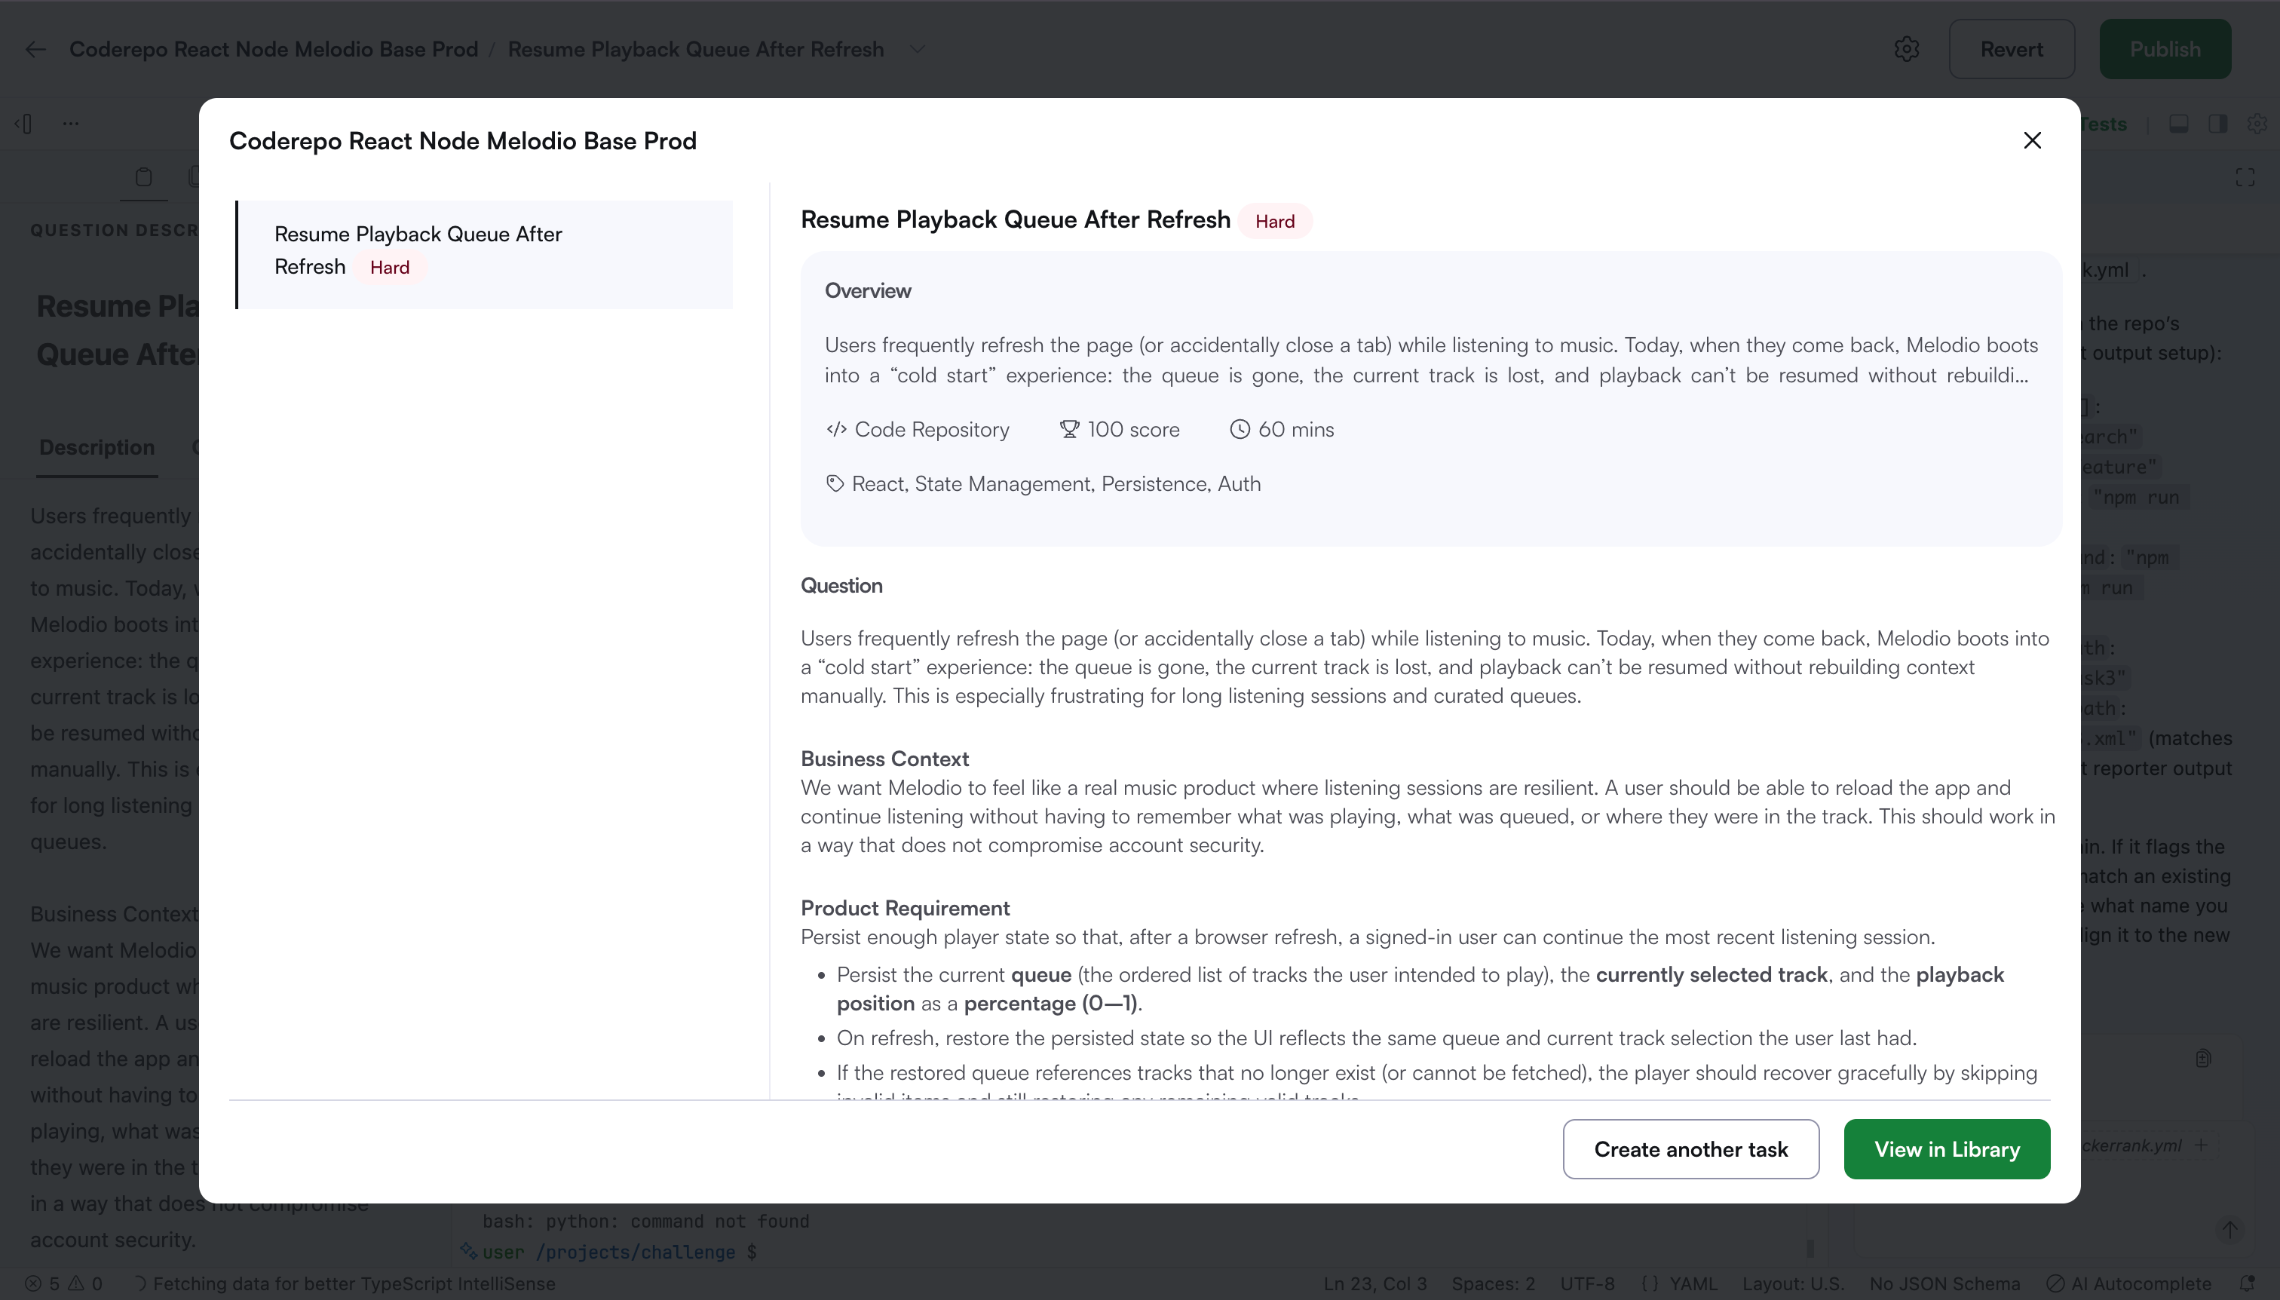Screen dimensions: 2280x1300
Task: Click the clipboard question tab icon
Action: [x=144, y=176]
